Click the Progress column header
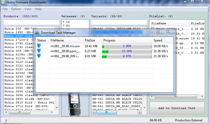Screen dimensions: 210x124 pos(127,40)
